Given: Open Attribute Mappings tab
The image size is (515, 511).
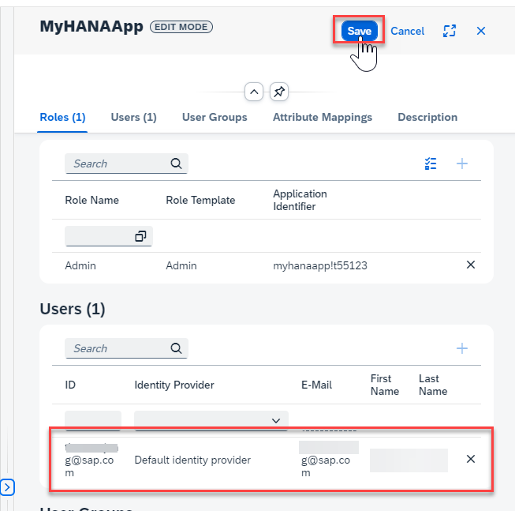Looking at the screenshot, I should (x=323, y=118).
